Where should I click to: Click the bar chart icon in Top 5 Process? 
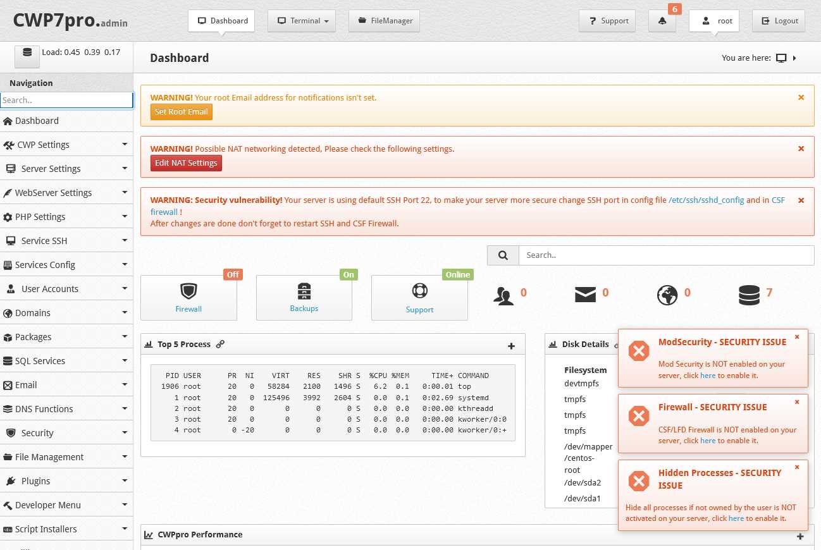149,345
